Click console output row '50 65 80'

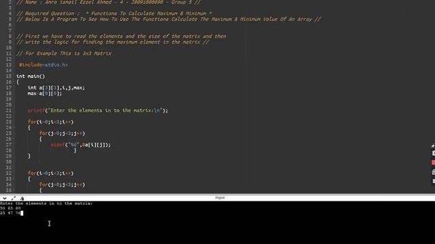click(x=10, y=208)
